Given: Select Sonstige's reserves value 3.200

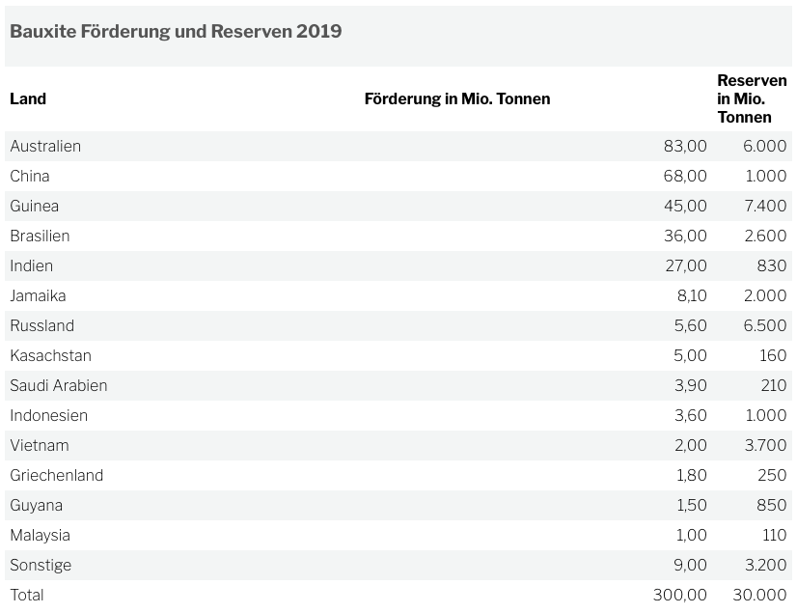Looking at the screenshot, I should [x=765, y=566].
